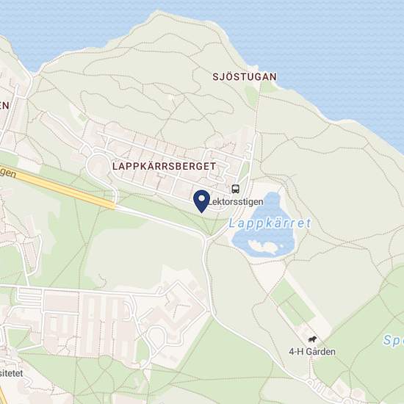Click the SJÖSTUGAN area label
This screenshot has height=404, width=404.
pos(245,77)
